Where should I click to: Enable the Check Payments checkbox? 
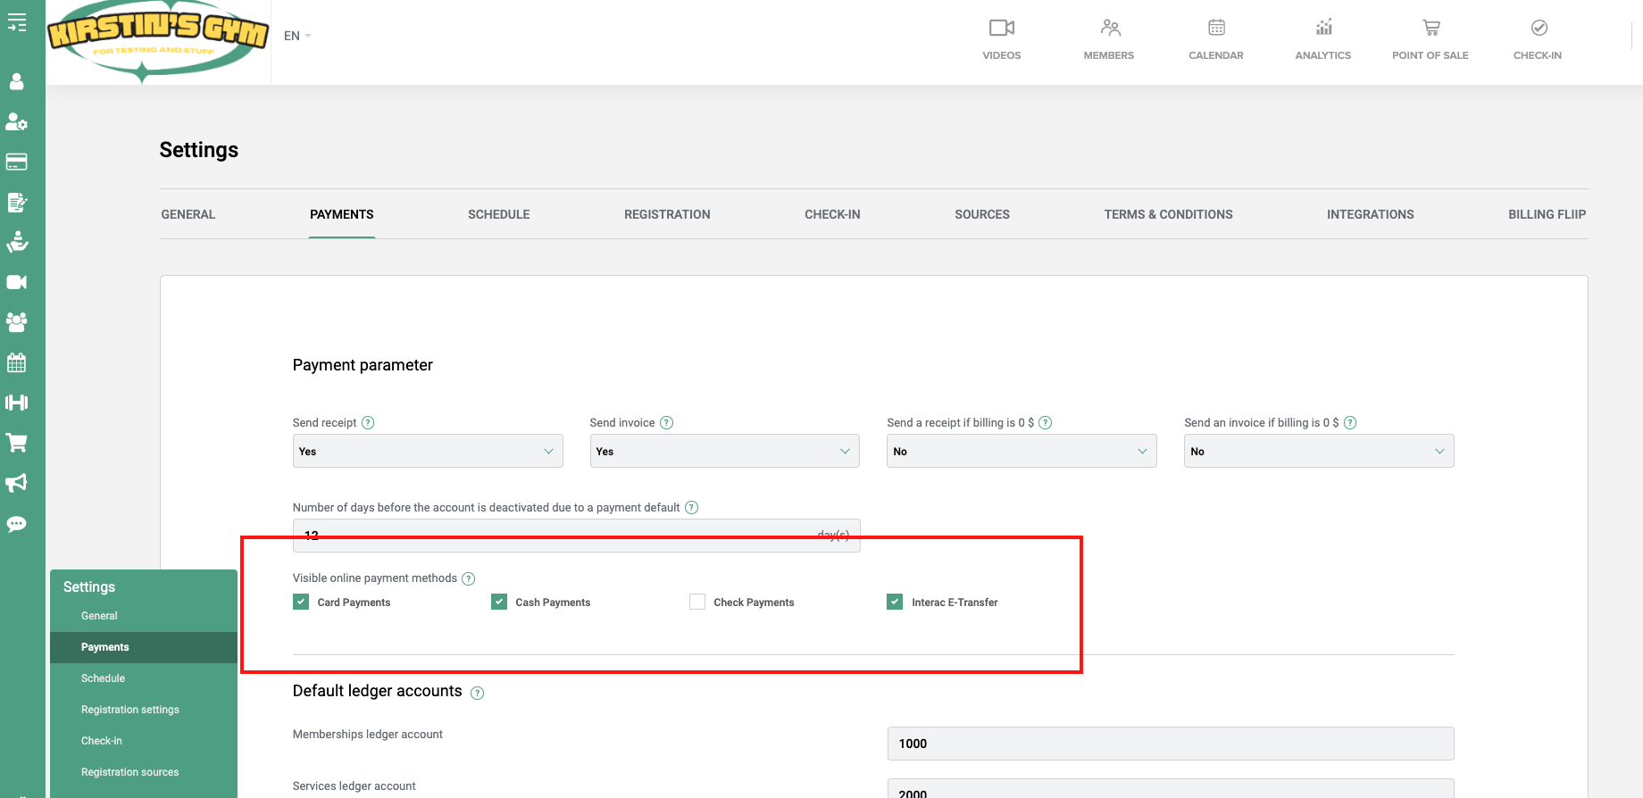697,602
